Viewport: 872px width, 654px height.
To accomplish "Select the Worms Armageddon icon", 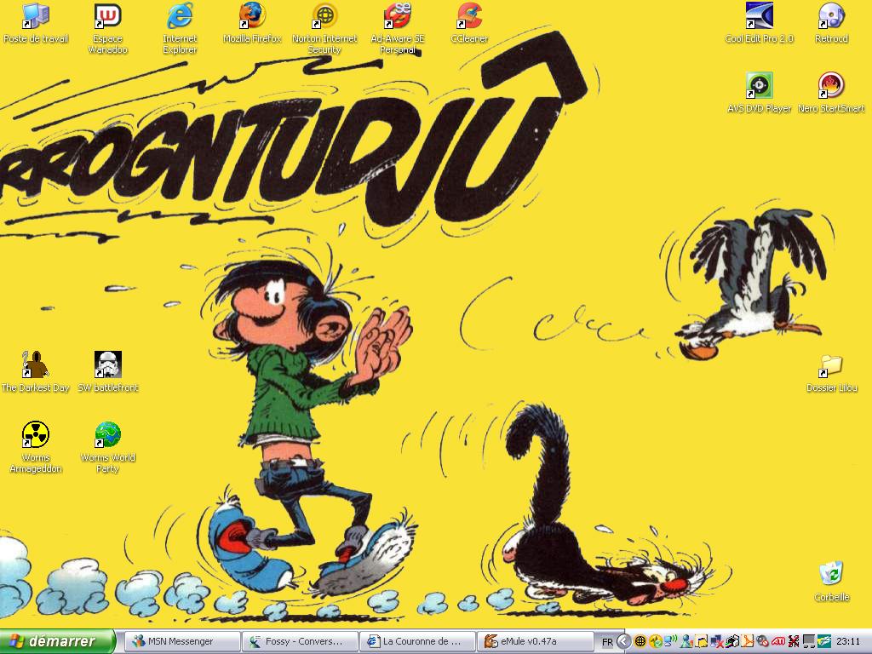I will click(x=36, y=447).
